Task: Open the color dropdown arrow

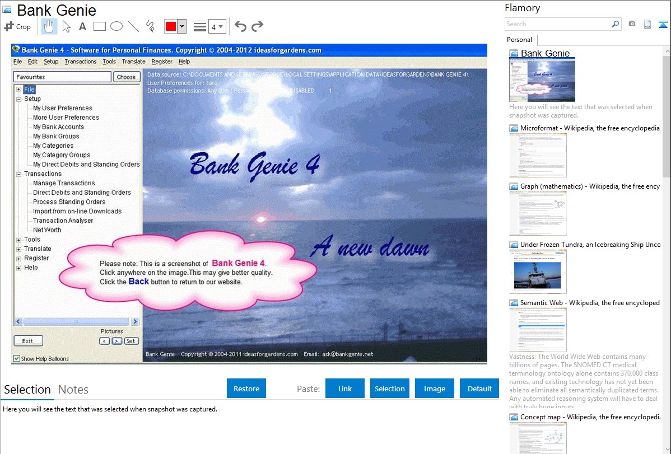Action: point(182,26)
